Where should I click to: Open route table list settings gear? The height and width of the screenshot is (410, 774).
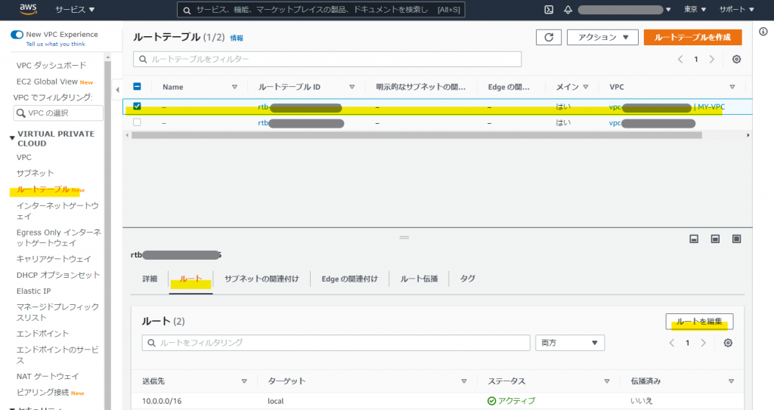coord(736,59)
